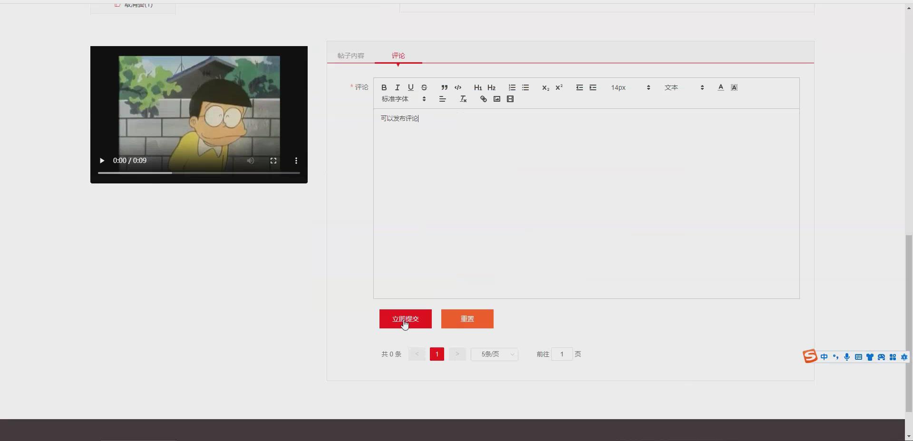
Task: Play the video
Action: (x=102, y=161)
